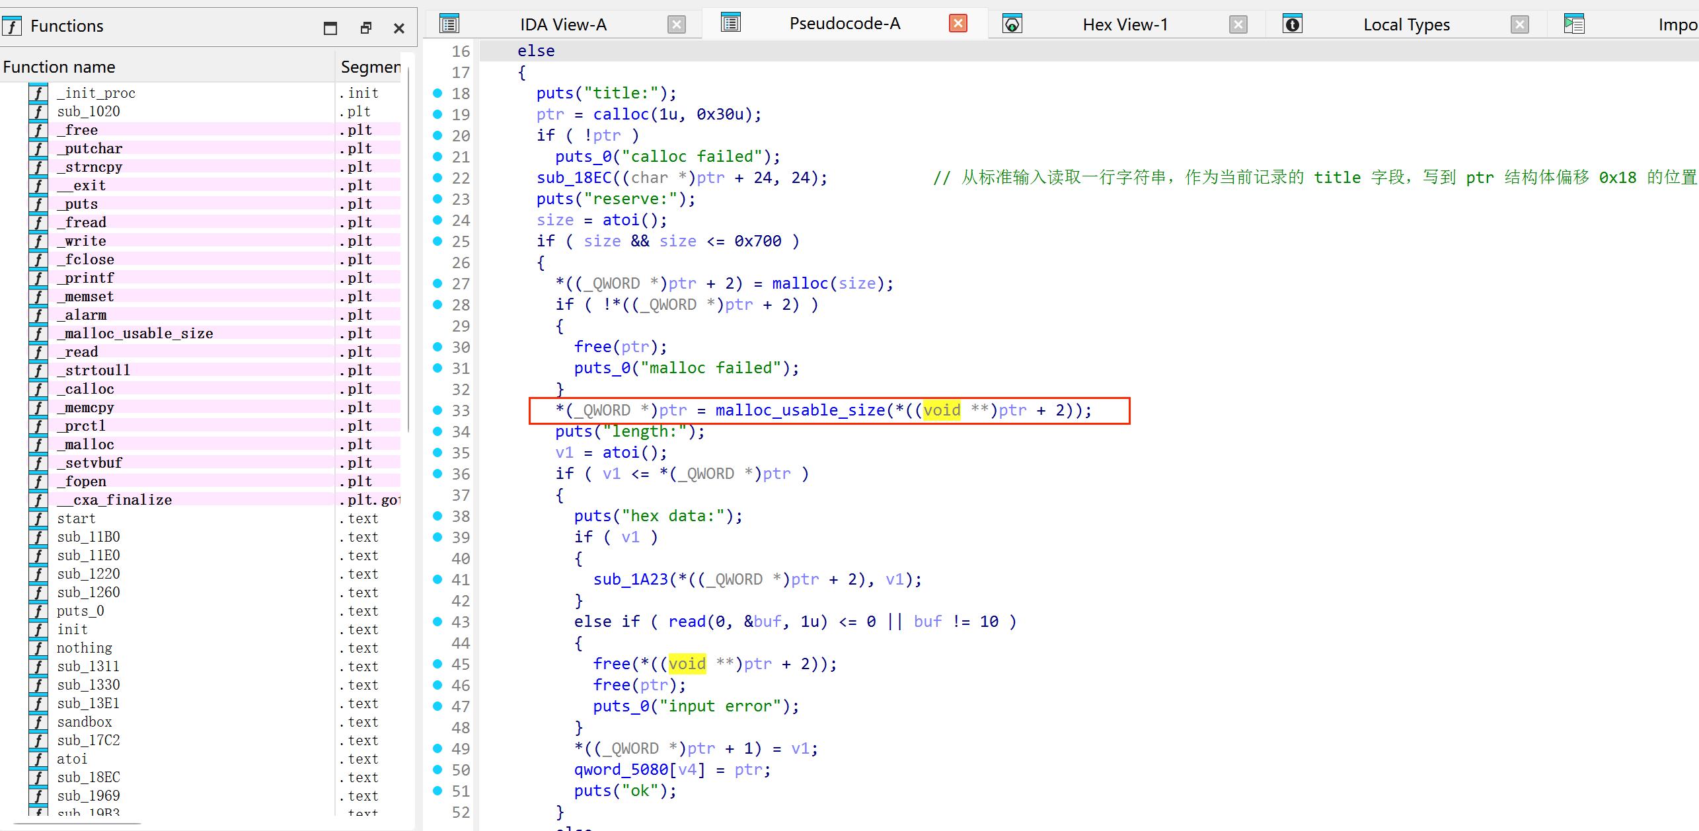Image resolution: width=1699 pixels, height=831 pixels.
Task: Toggle breakpoint dot on line 18
Action: (x=437, y=93)
